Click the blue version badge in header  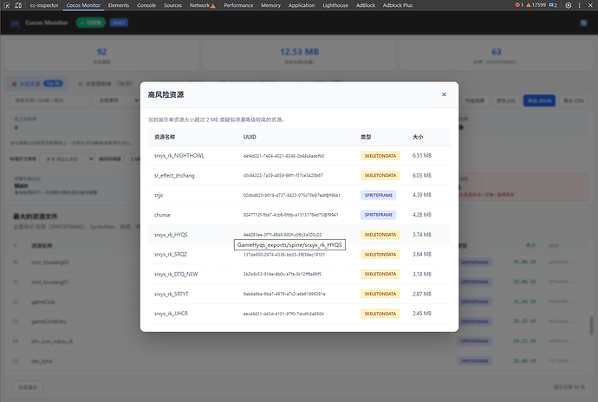(119, 23)
